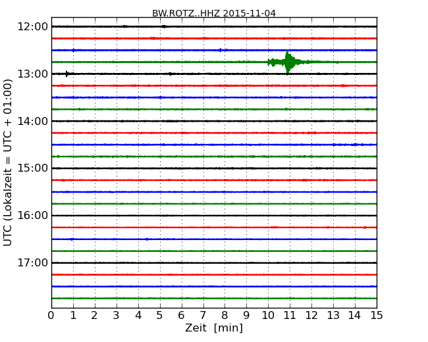The image size is (428, 342).
Task: Click the x-axis tick label 5
Action: [x=160, y=316]
